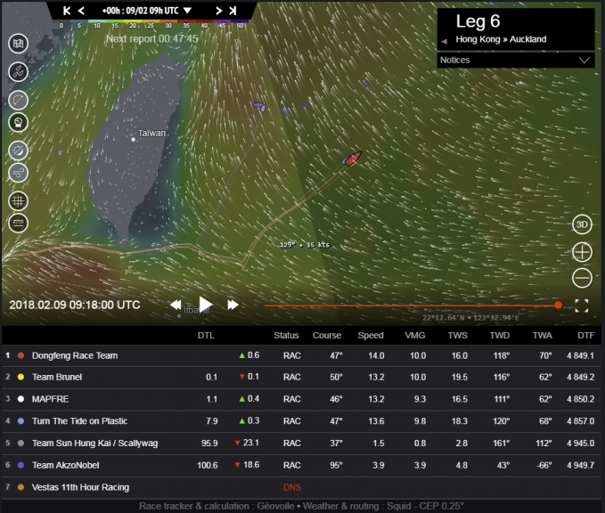605x513 pixels.
Task: Toggle the dashed lines layer icon
Action: click(x=18, y=223)
